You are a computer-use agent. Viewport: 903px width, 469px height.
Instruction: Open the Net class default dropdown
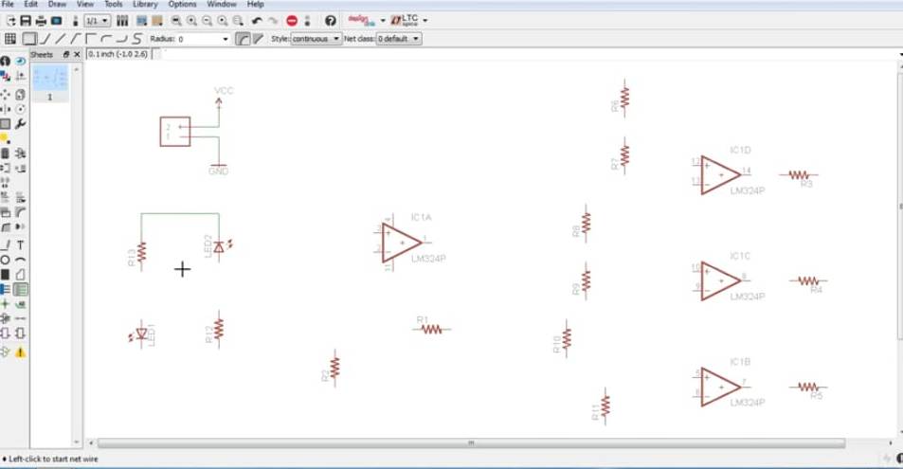coord(399,39)
